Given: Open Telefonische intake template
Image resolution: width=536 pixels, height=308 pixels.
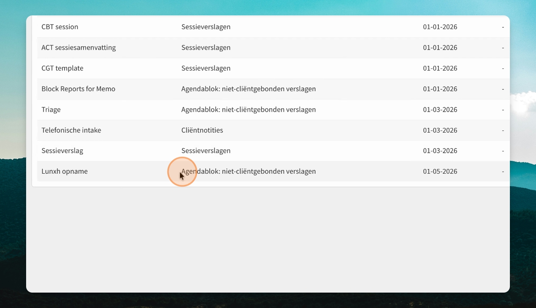Looking at the screenshot, I should pyautogui.click(x=71, y=130).
